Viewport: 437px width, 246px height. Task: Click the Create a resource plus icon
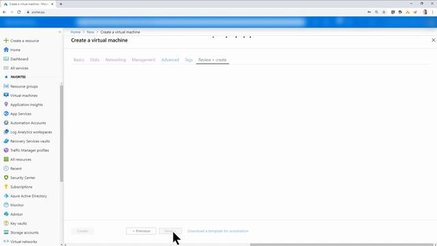[6, 40]
